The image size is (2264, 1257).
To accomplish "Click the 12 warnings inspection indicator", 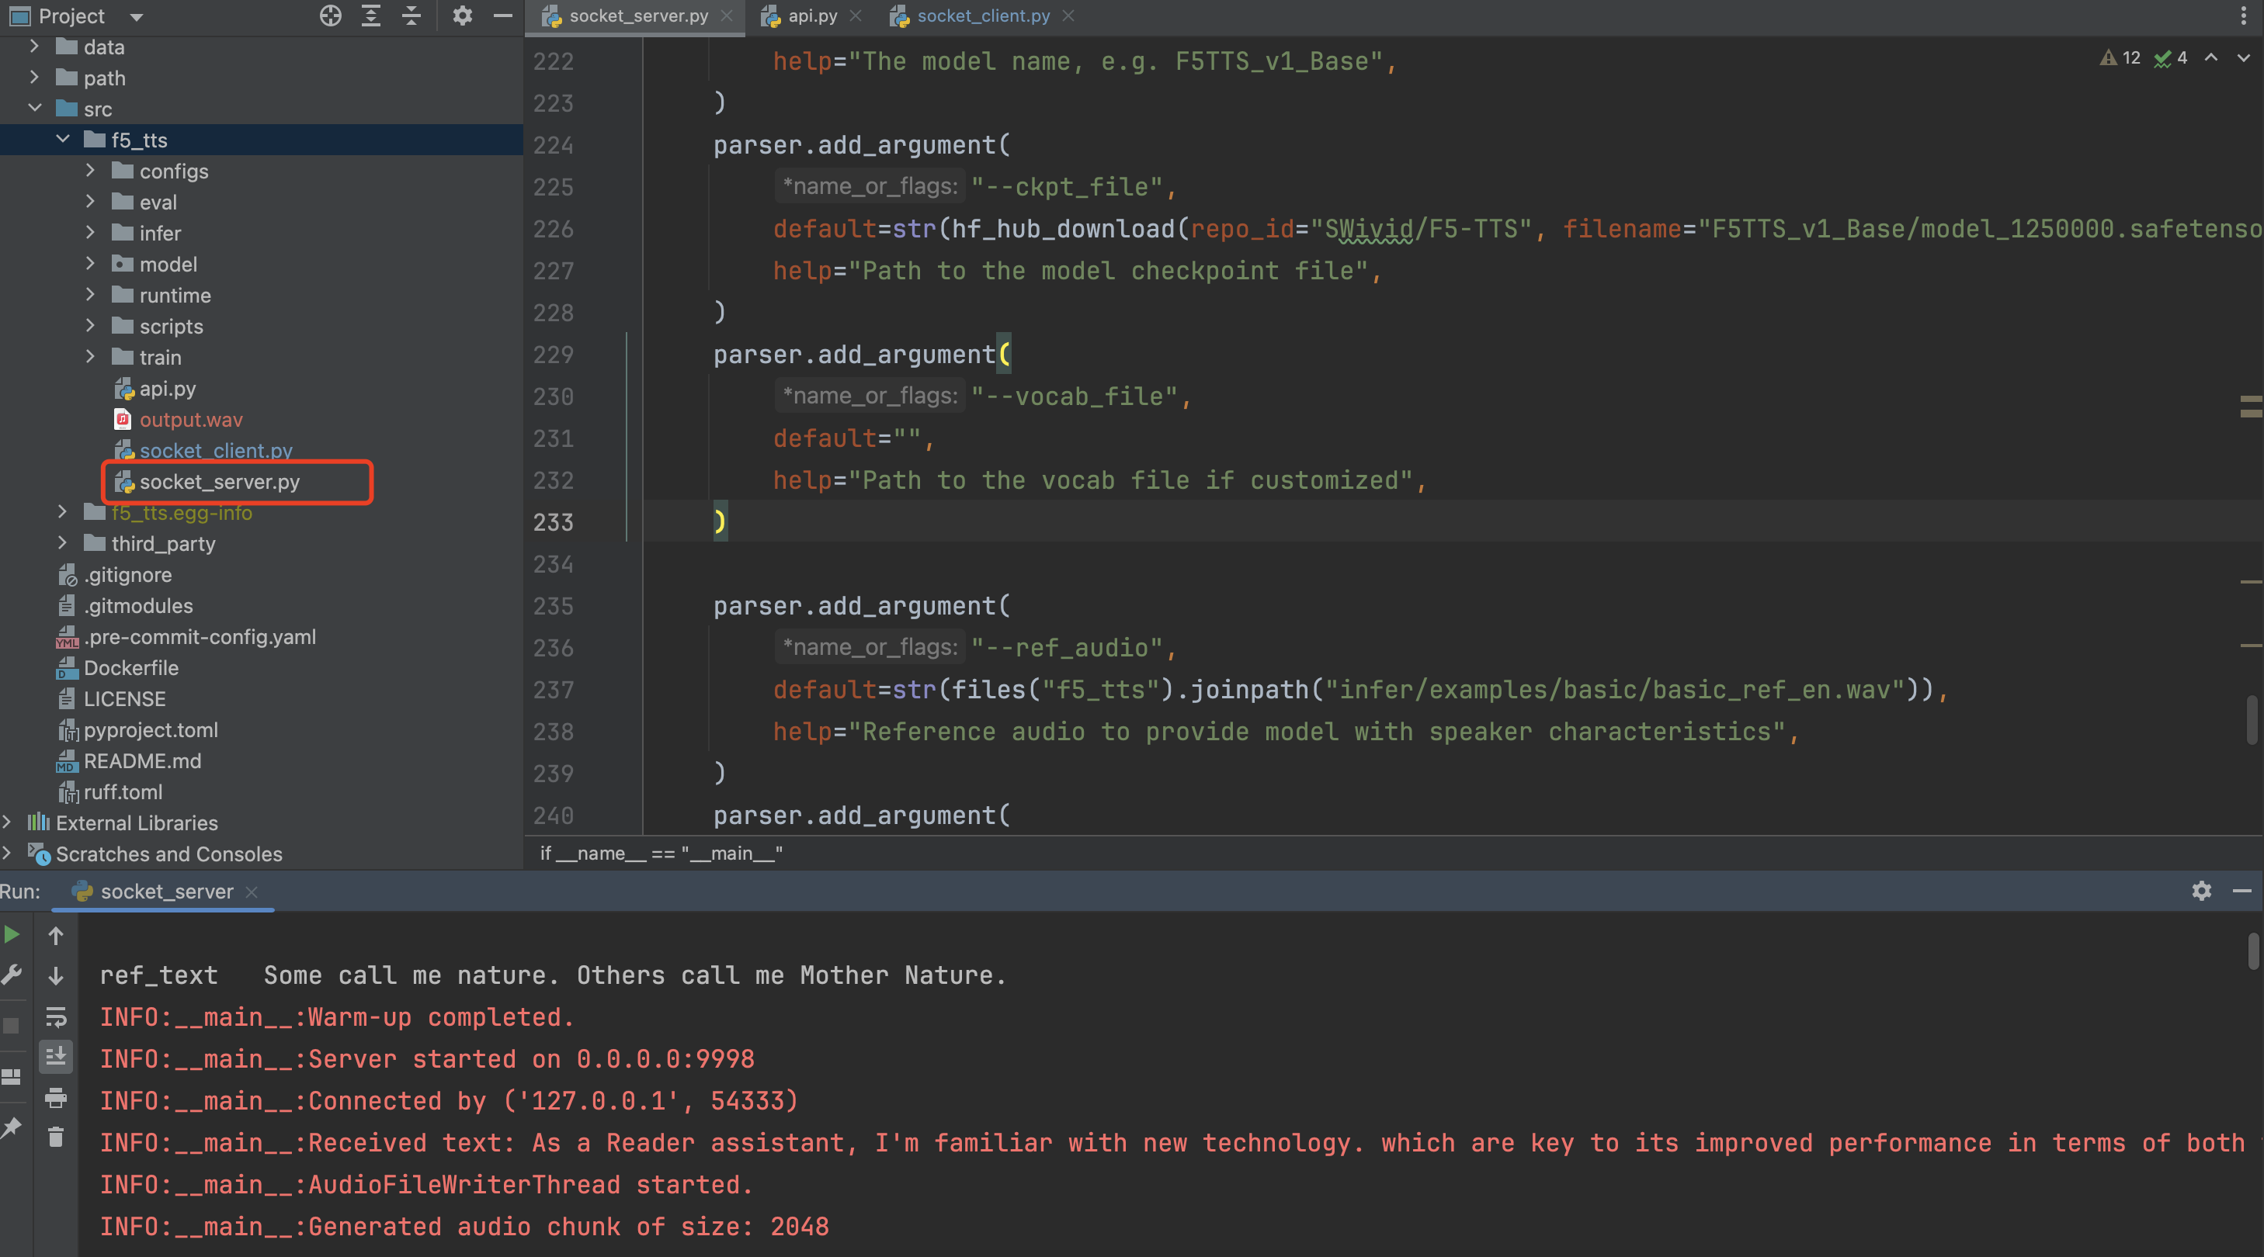I will point(2120,58).
